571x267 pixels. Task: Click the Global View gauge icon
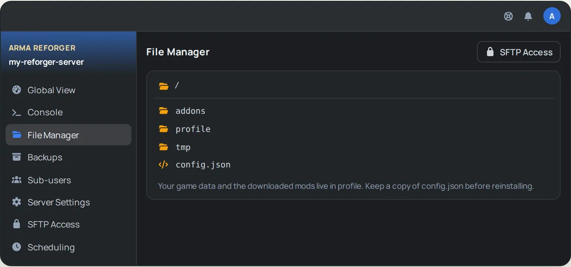[x=17, y=90]
